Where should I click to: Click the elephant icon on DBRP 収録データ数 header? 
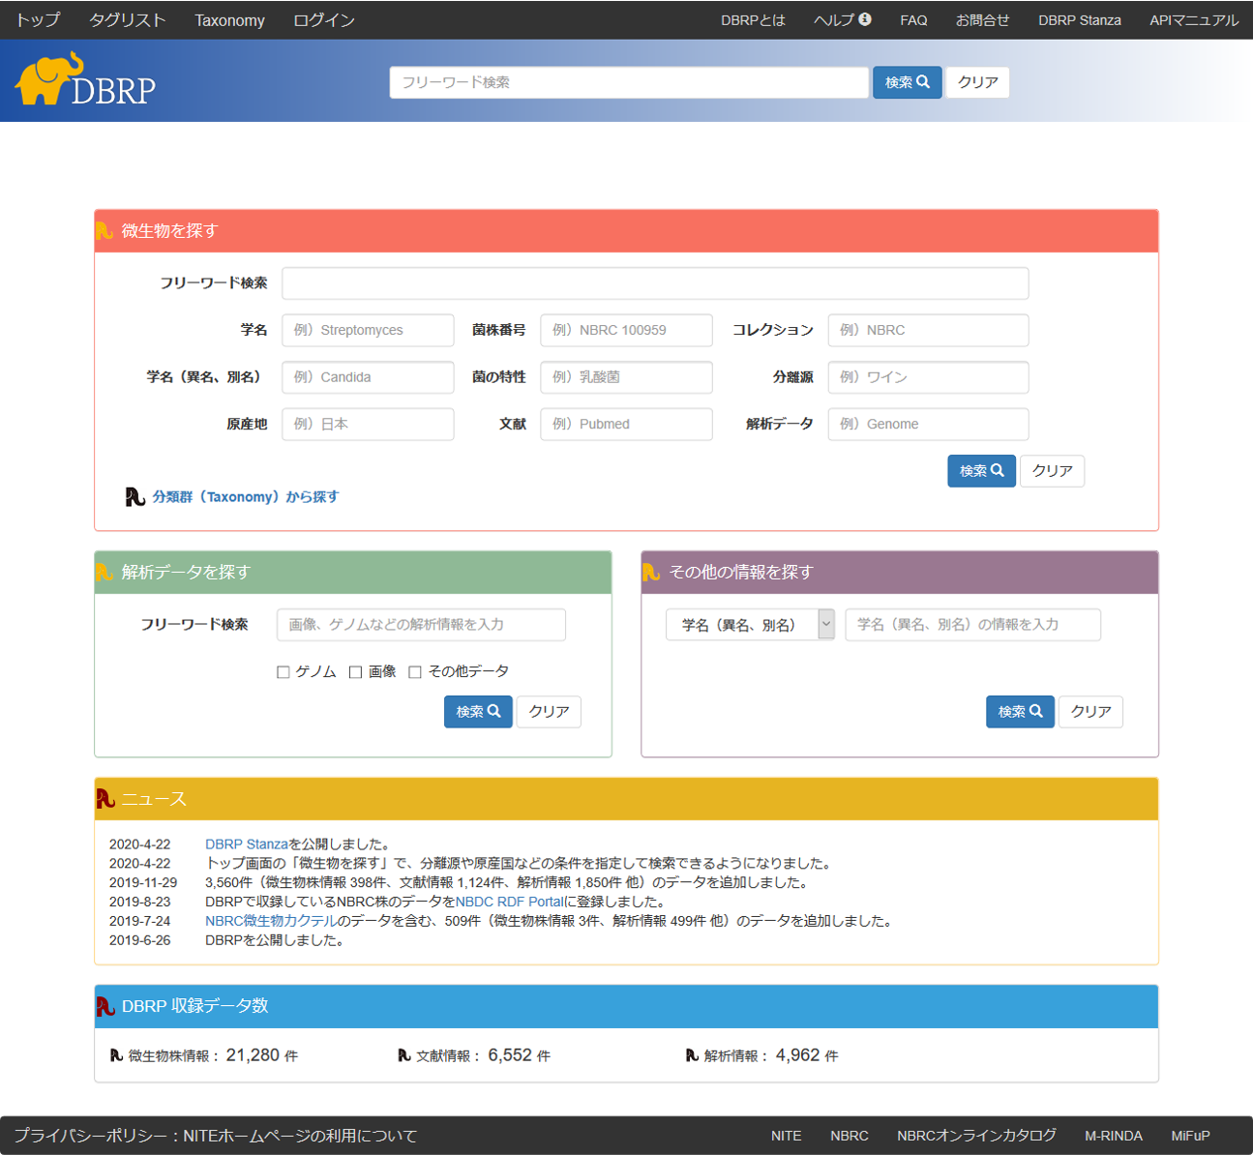pyautogui.click(x=104, y=1006)
